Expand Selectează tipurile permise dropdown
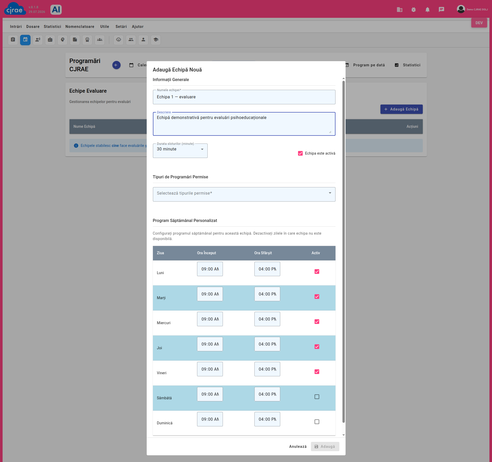Screen dimensions: 492x462 [x=244, y=194]
